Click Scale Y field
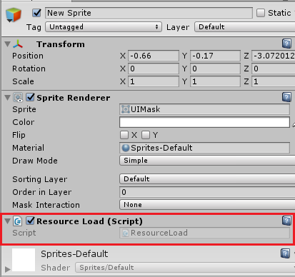The height and width of the screenshot is (277, 295). pos(215,81)
